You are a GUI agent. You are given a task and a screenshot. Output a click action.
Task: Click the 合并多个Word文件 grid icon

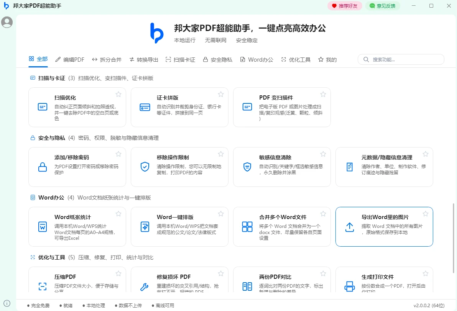247,227
